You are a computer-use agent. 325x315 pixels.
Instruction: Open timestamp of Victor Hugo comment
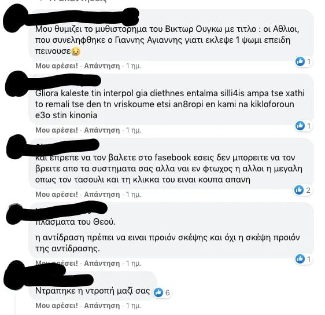[134, 66]
